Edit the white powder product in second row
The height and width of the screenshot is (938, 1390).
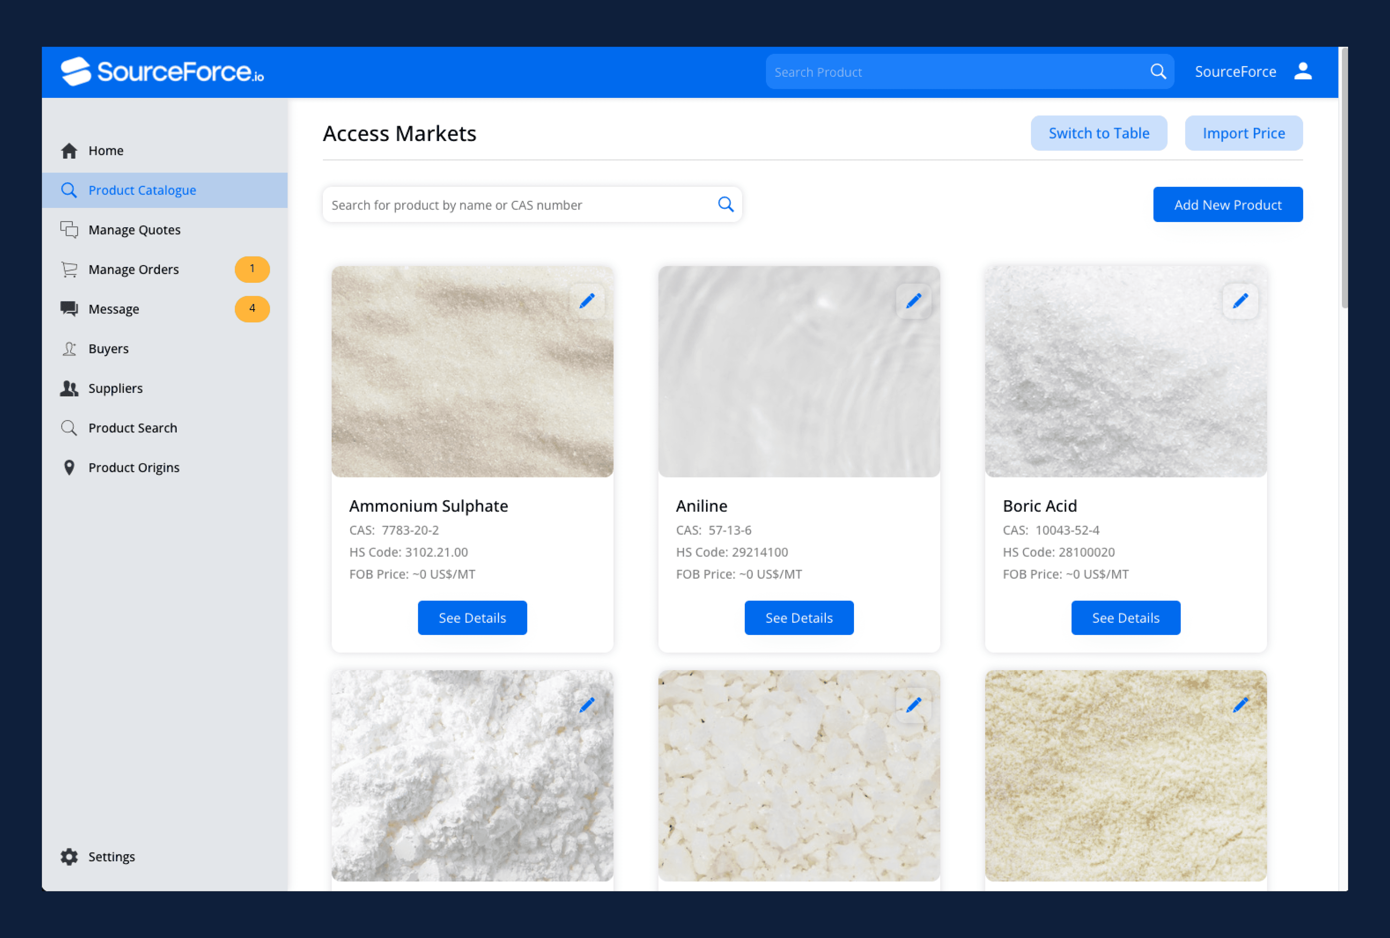click(x=587, y=705)
